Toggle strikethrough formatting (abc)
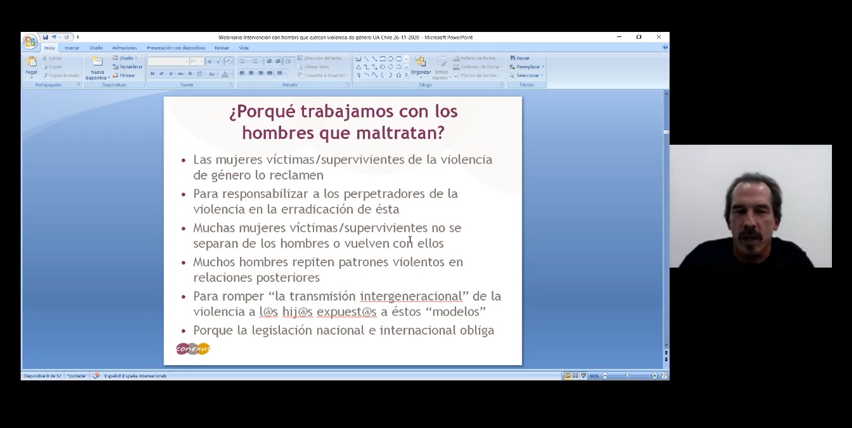 (181, 73)
